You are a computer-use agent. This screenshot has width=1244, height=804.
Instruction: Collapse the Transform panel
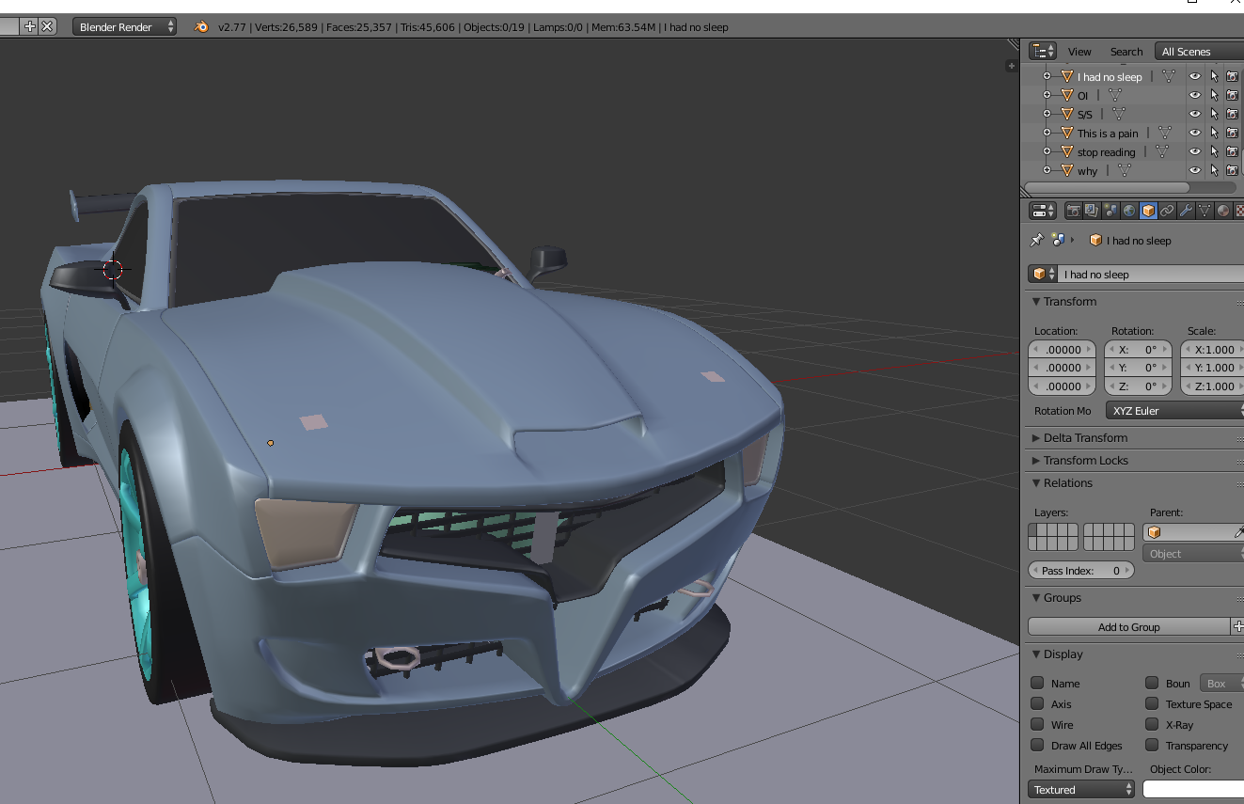1036,302
